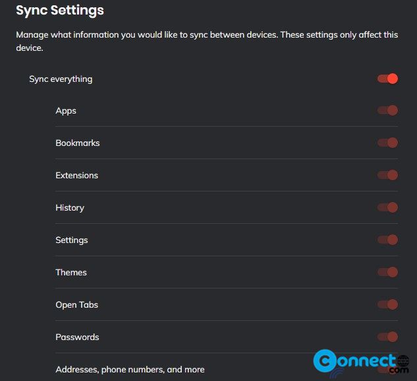Turn off Passwords sync toggle
The height and width of the screenshot is (381, 417).
[x=387, y=337]
